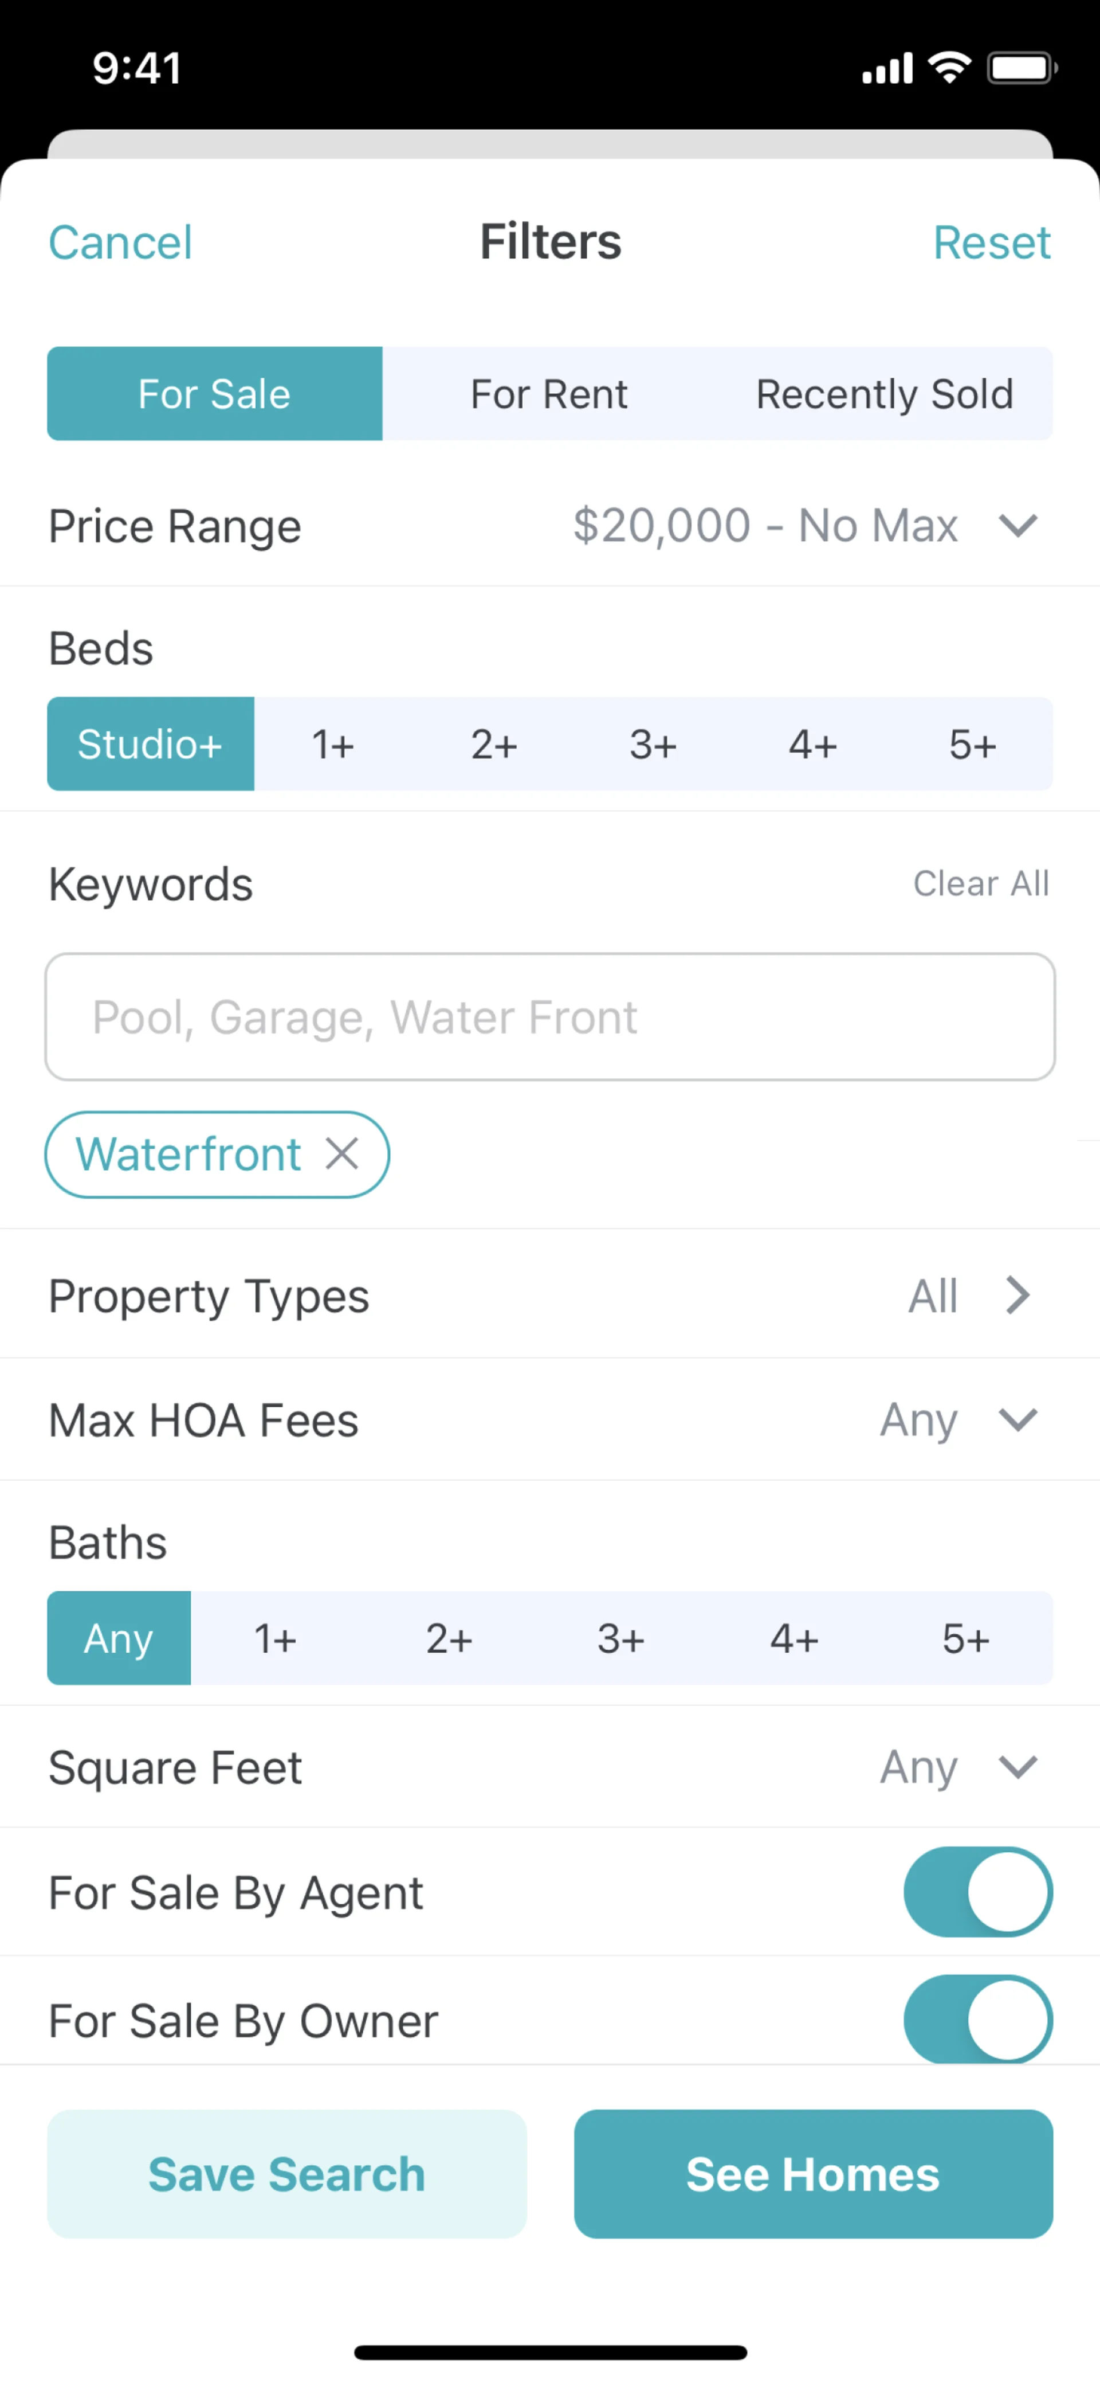
Task: Choose the For Sale tab
Action: pos(214,394)
